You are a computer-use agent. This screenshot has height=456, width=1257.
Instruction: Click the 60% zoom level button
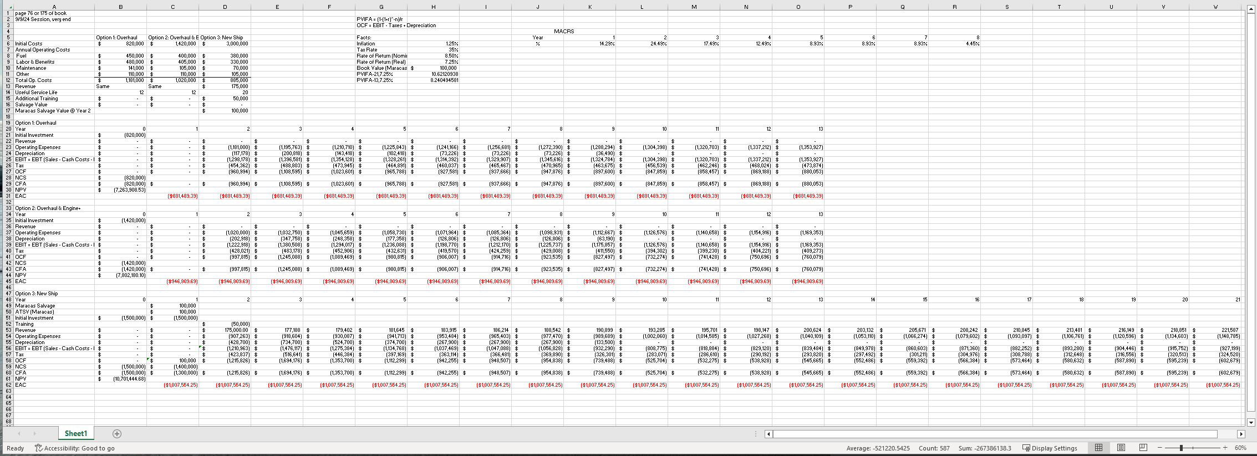click(1240, 448)
